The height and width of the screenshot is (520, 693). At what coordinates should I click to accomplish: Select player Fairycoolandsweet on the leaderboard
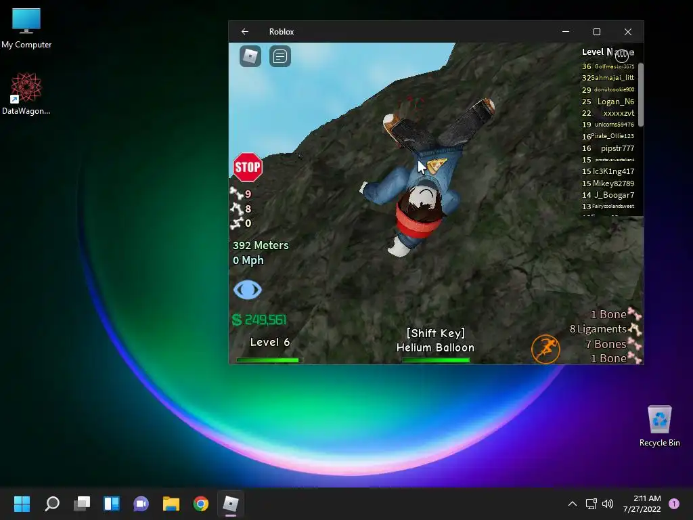coord(608,207)
